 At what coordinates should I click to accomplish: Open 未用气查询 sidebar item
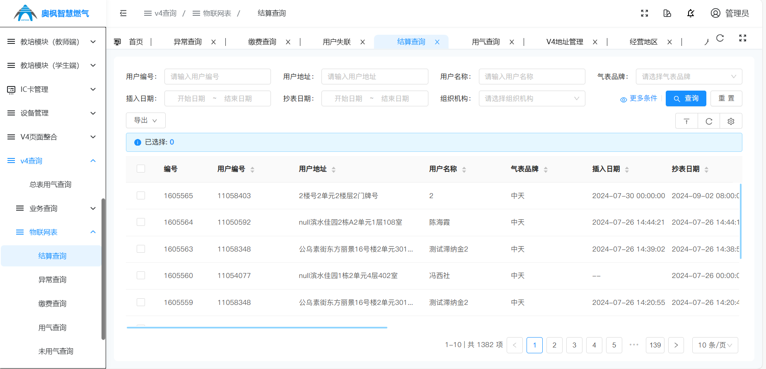click(56, 351)
